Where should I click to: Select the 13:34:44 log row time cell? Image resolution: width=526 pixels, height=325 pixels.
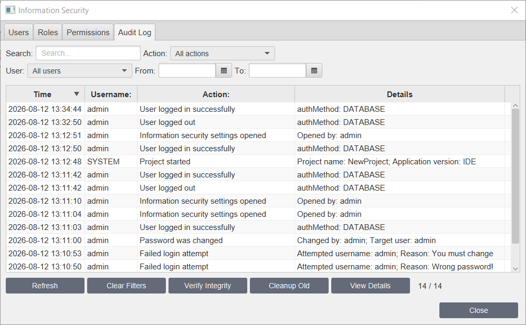coord(45,109)
